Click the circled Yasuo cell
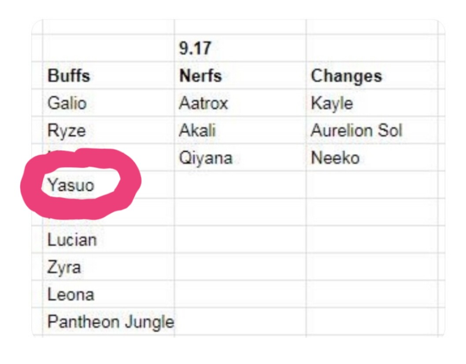This screenshot has width=466, height=364. pos(108,185)
